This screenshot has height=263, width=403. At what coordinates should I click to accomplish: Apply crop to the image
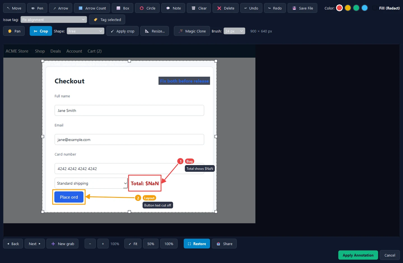122,31
